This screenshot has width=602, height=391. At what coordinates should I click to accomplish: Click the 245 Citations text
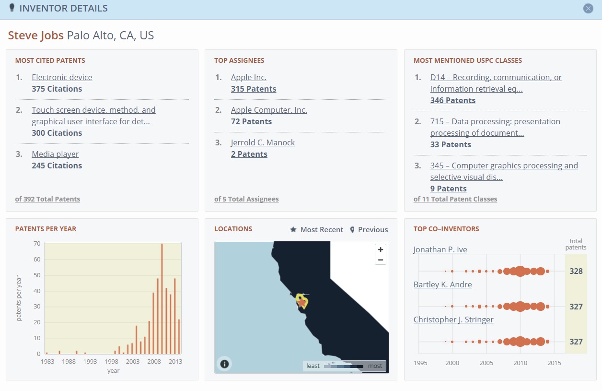point(57,166)
